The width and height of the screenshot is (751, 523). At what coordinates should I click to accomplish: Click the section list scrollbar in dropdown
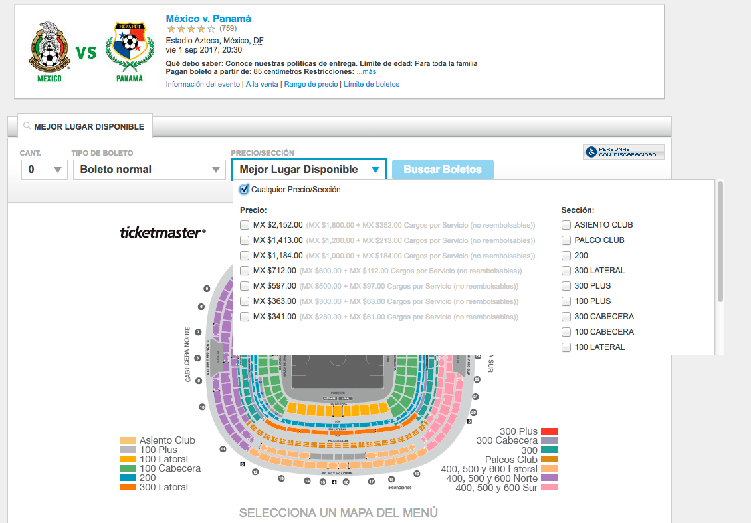click(720, 242)
